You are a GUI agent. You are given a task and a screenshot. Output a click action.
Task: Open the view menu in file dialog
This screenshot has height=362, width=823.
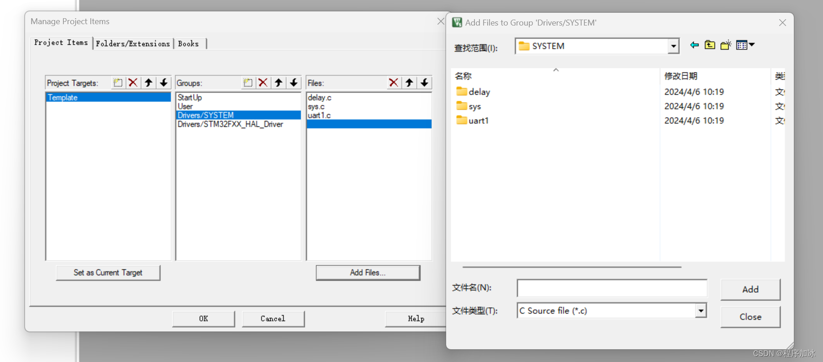[745, 45]
